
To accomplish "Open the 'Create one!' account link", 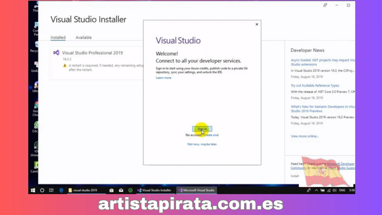I will pos(211,135).
